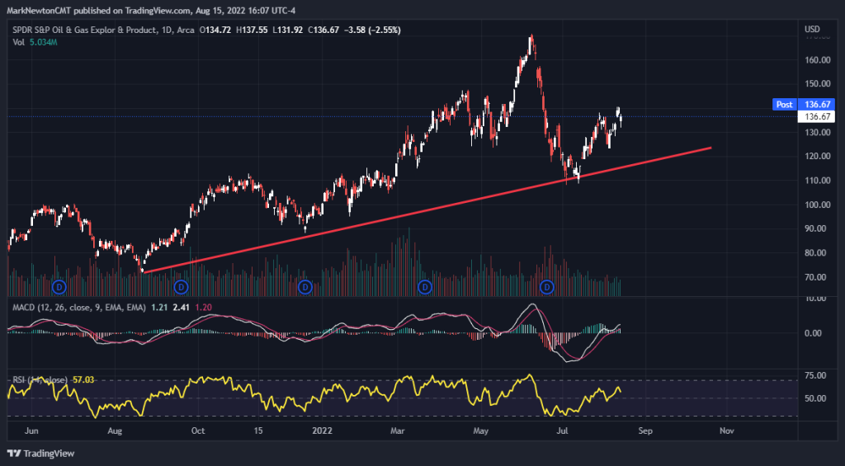Open the dividend D marker before July
The width and height of the screenshot is (845, 466).
548,287
